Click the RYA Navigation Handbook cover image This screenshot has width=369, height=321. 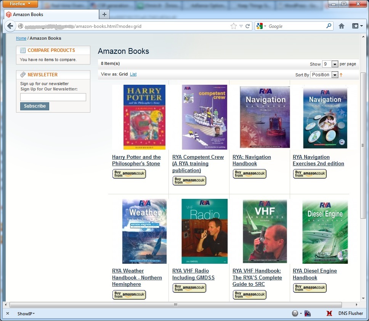[x=265, y=117]
